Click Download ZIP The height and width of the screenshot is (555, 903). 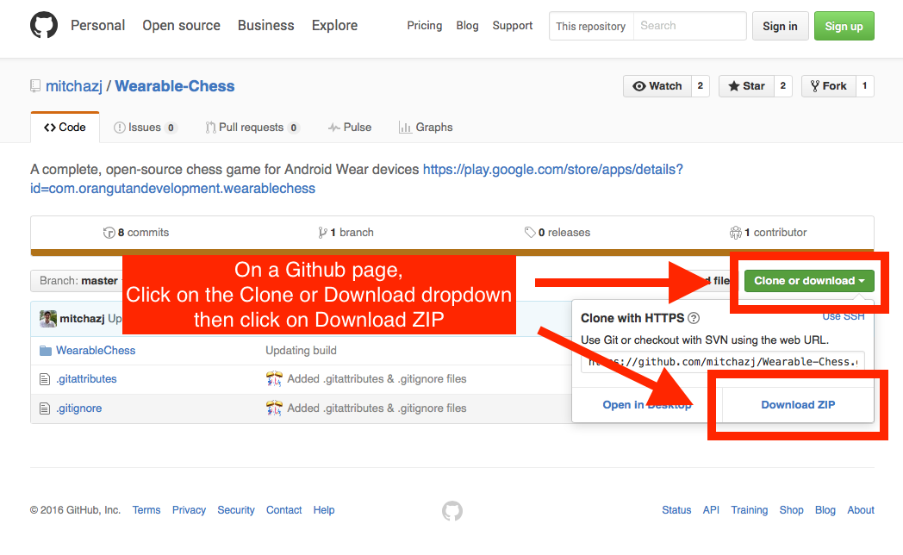[x=798, y=405]
